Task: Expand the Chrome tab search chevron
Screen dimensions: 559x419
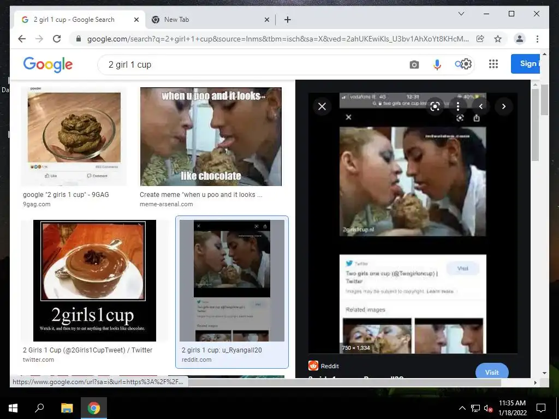Action: (461, 14)
